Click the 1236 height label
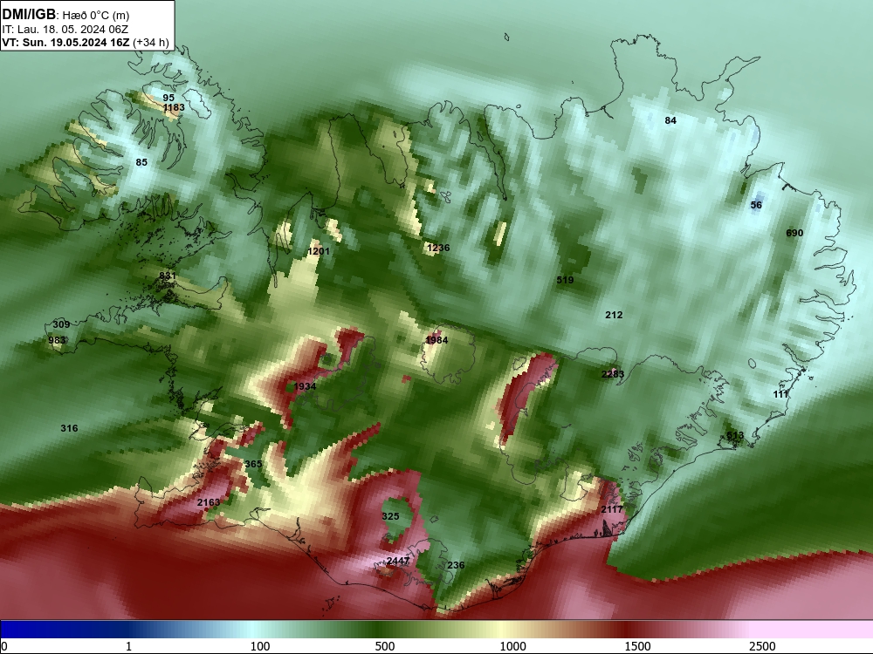 (438, 248)
